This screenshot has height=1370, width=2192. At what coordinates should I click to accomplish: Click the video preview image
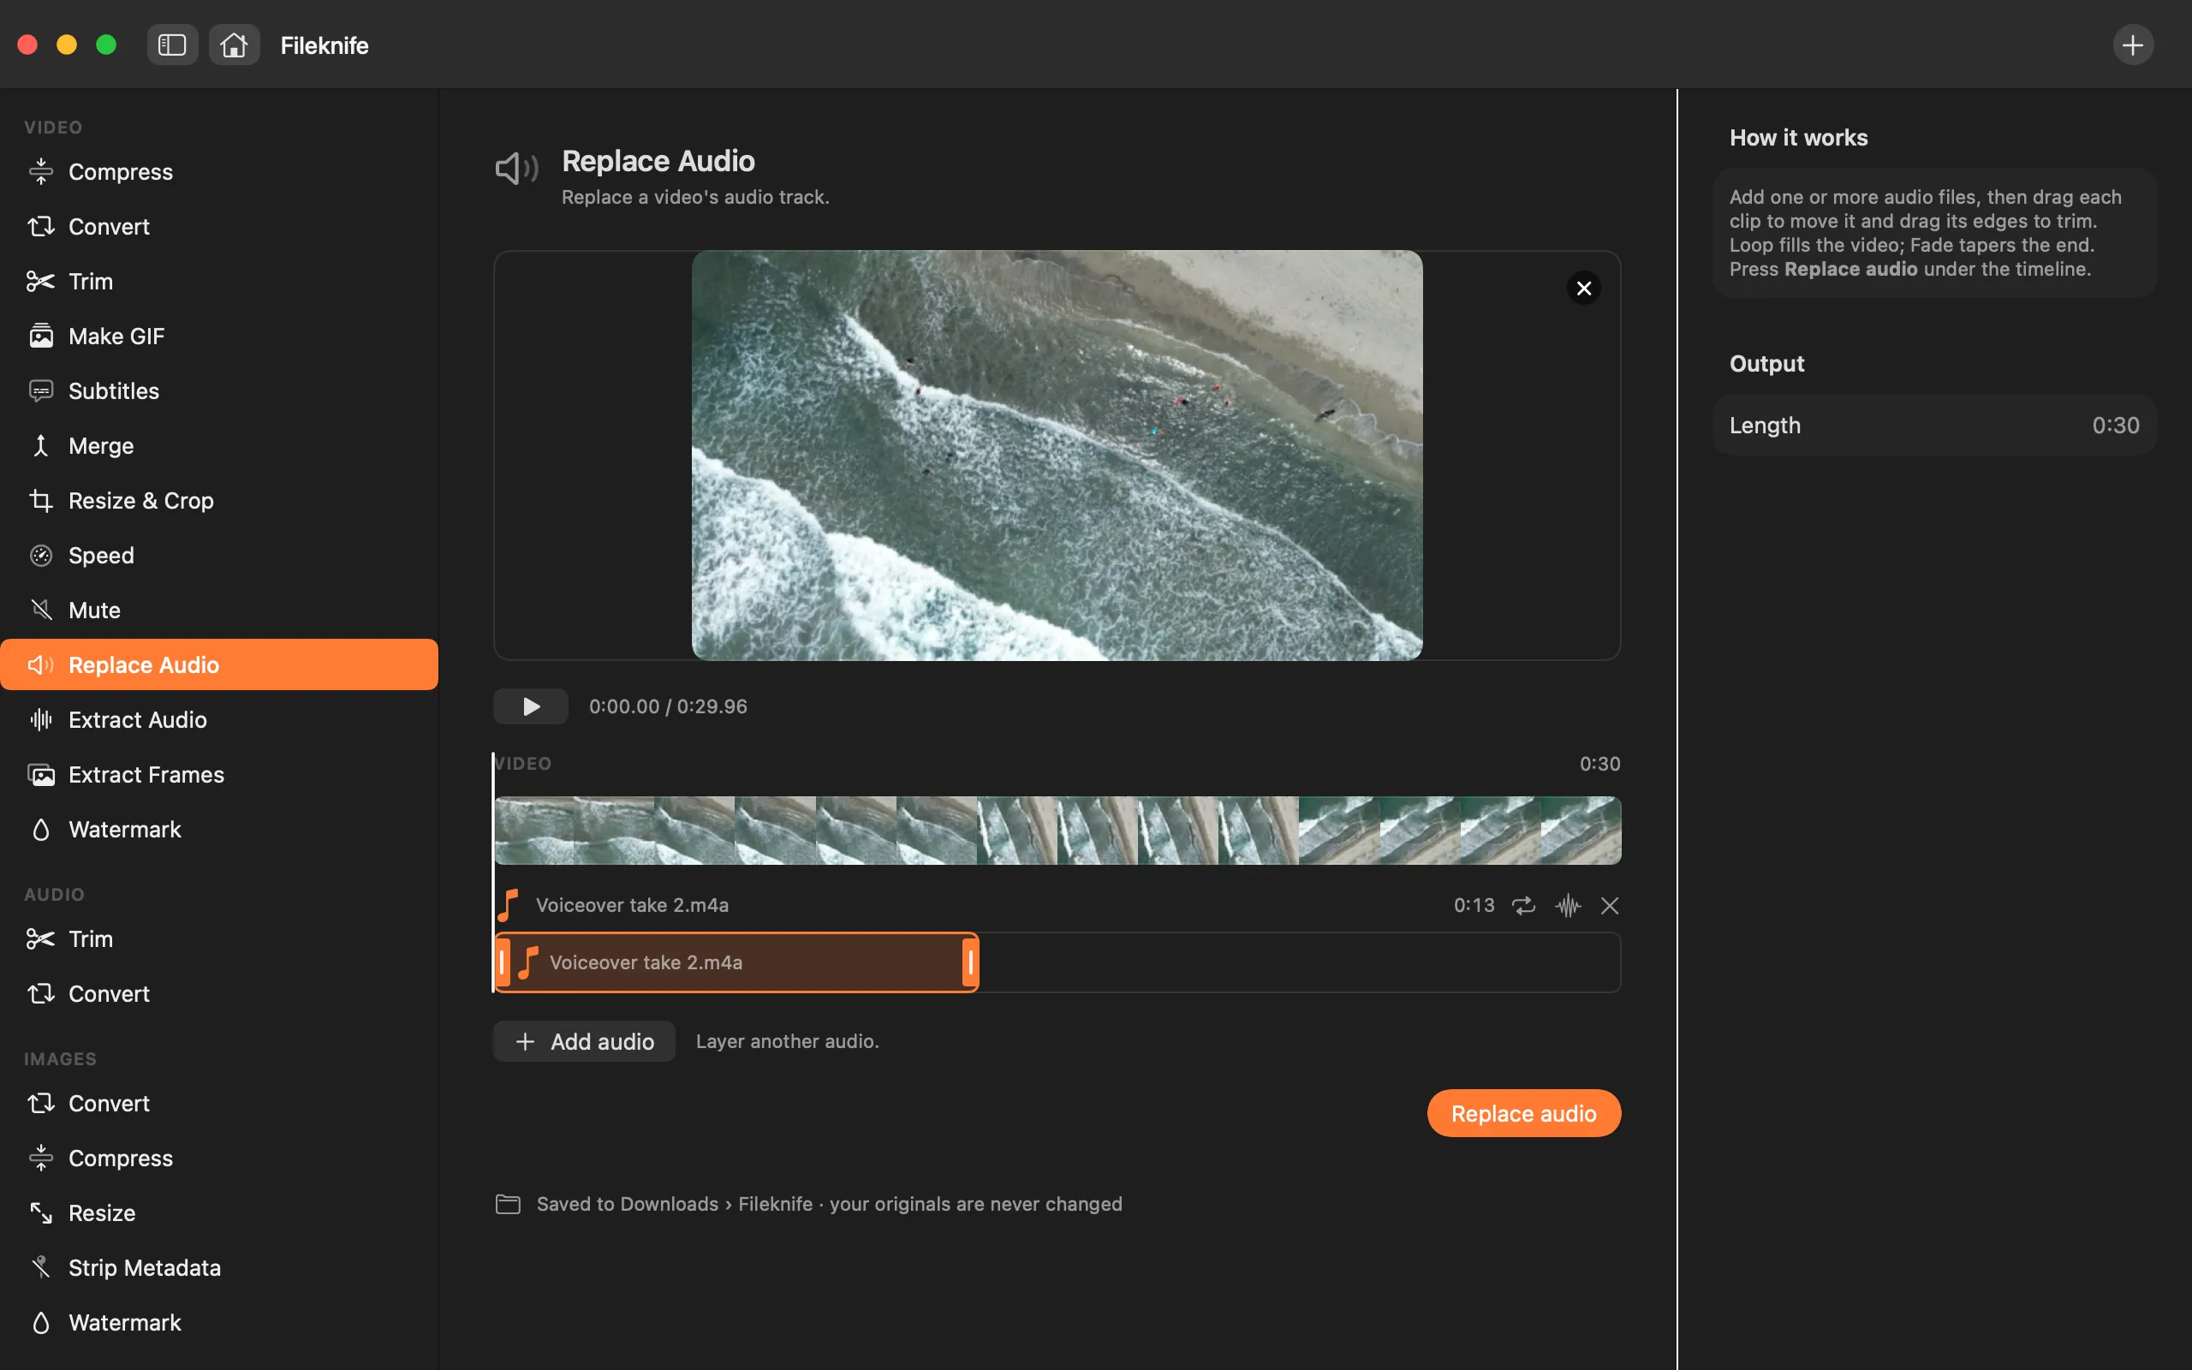pos(1057,455)
